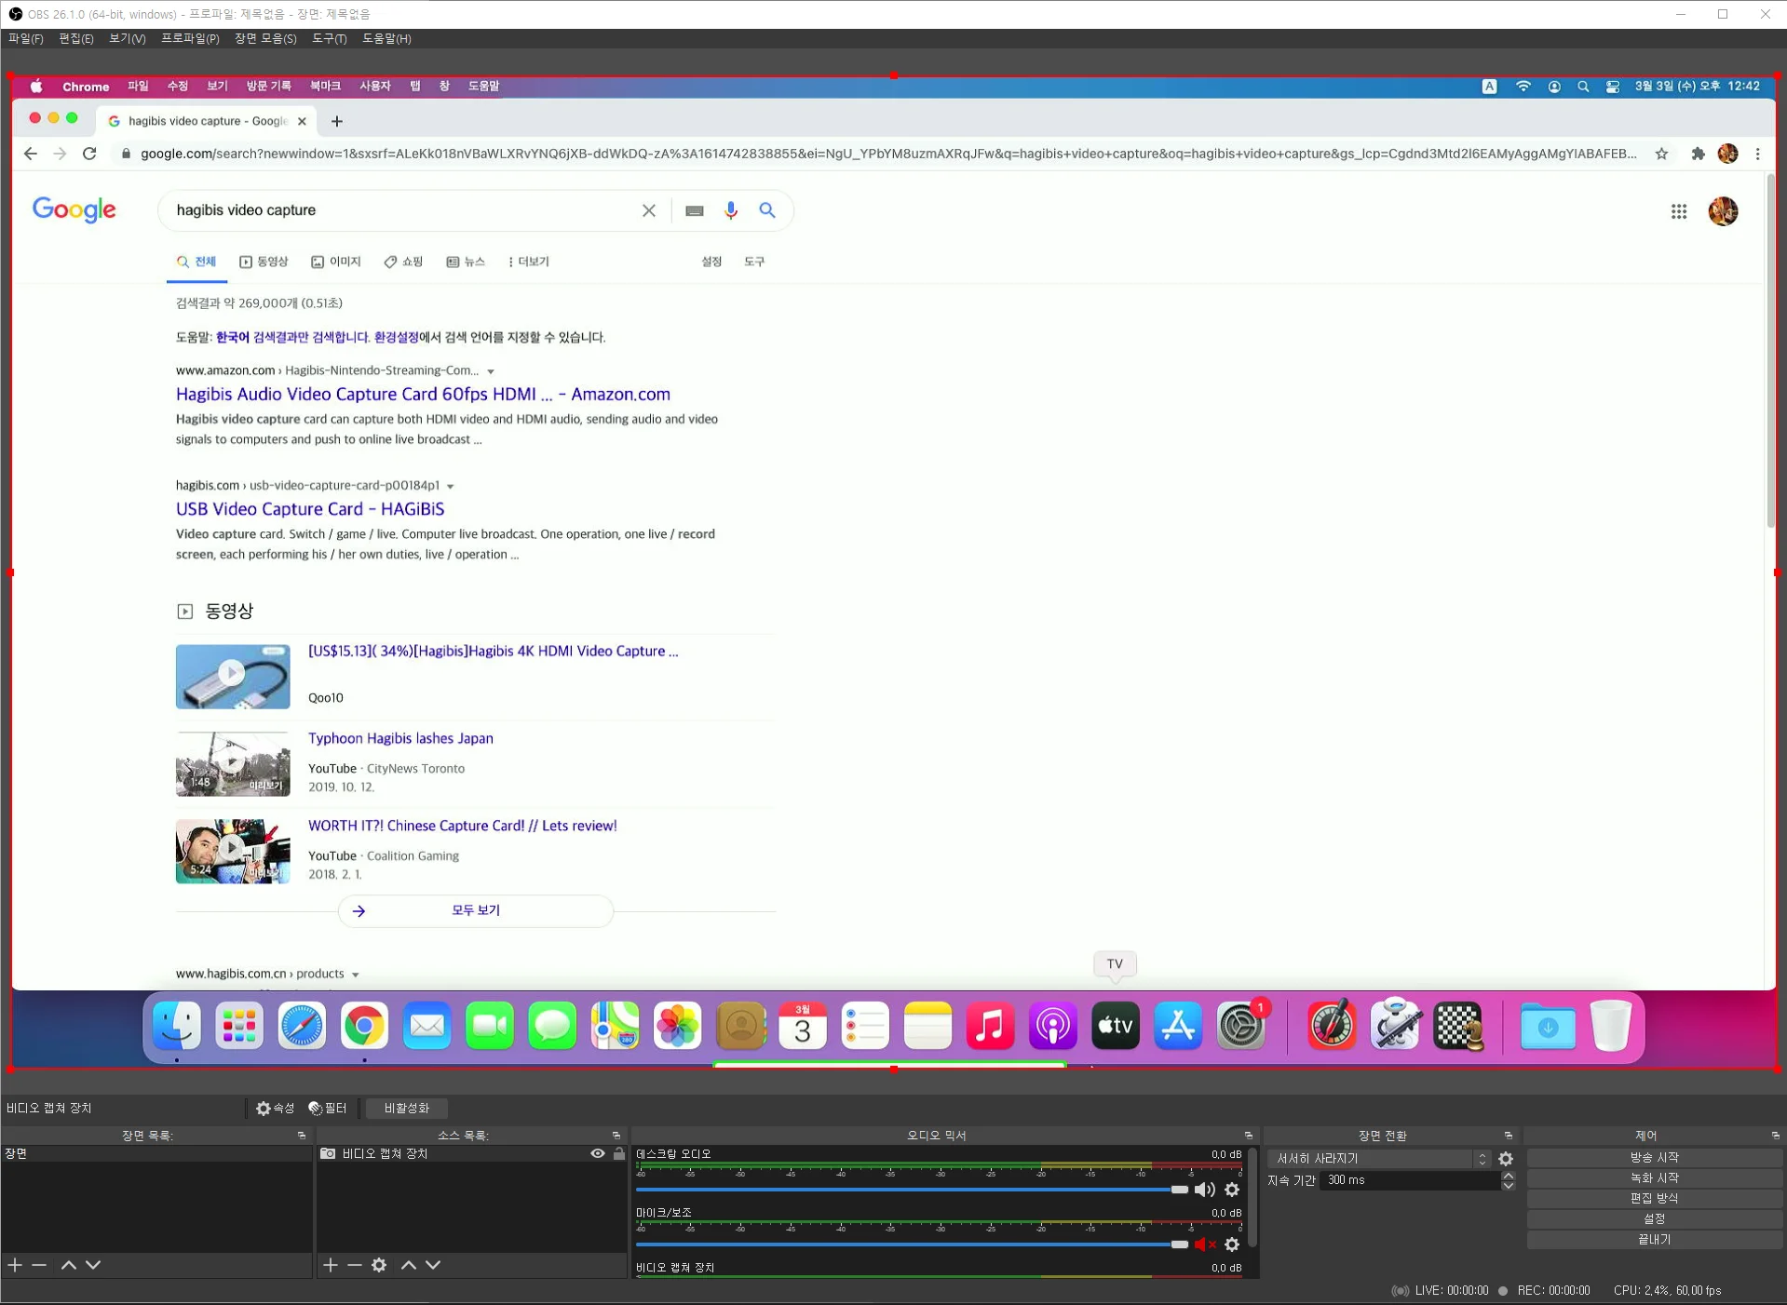
Task: Move the scene down in 장면 목록
Action: (93, 1265)
